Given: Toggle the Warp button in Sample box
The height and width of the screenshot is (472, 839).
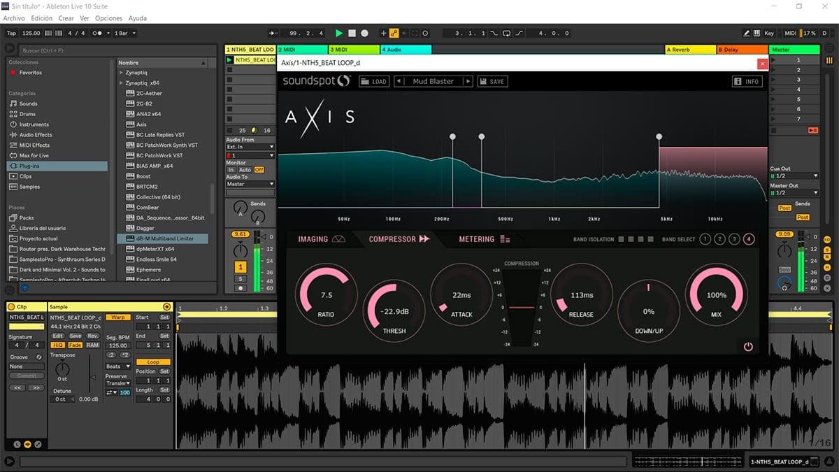Looking at the screenshot, I should (x=117, y=317).
